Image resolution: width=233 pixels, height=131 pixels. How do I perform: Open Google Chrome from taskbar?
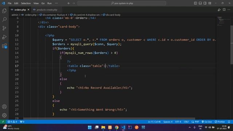pyautogui.click(x=116, y=127)
